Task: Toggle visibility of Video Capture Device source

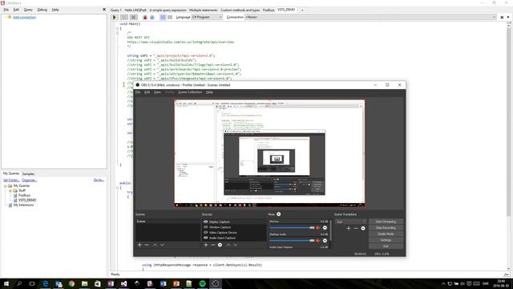Action: [x=206, y=232]
